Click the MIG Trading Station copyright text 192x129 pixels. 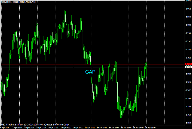(35, 125)
